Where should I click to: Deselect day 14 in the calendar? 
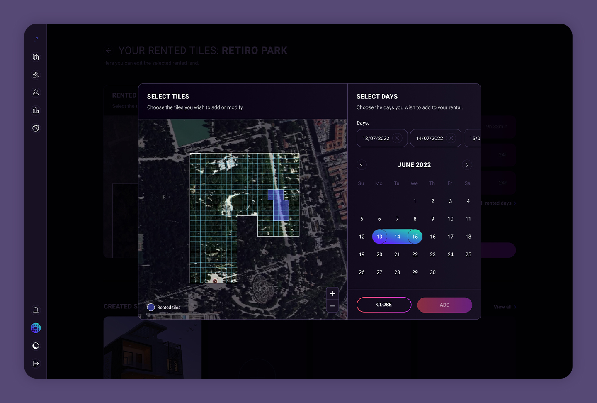pyautogui.click(x=397, y=237)
